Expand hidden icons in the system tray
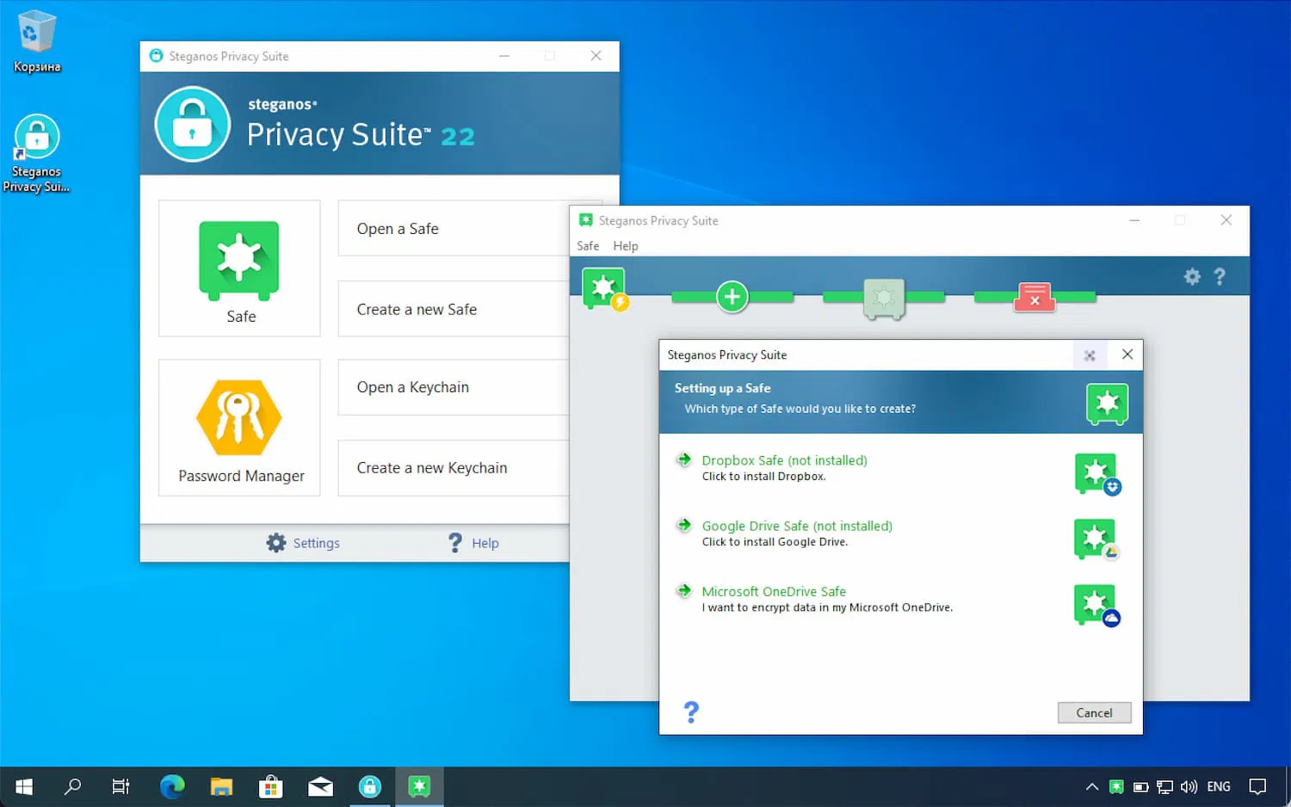1291x807 pixels. point(1091,786)
